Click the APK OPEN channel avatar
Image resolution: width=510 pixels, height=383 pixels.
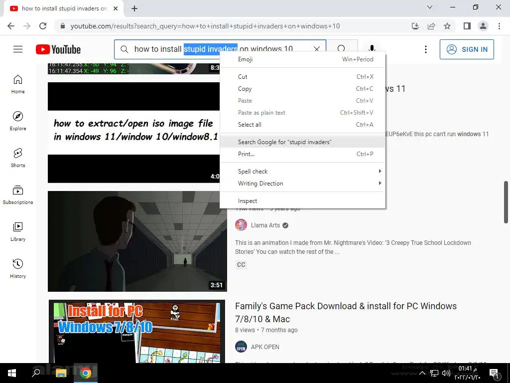[241, 347]
